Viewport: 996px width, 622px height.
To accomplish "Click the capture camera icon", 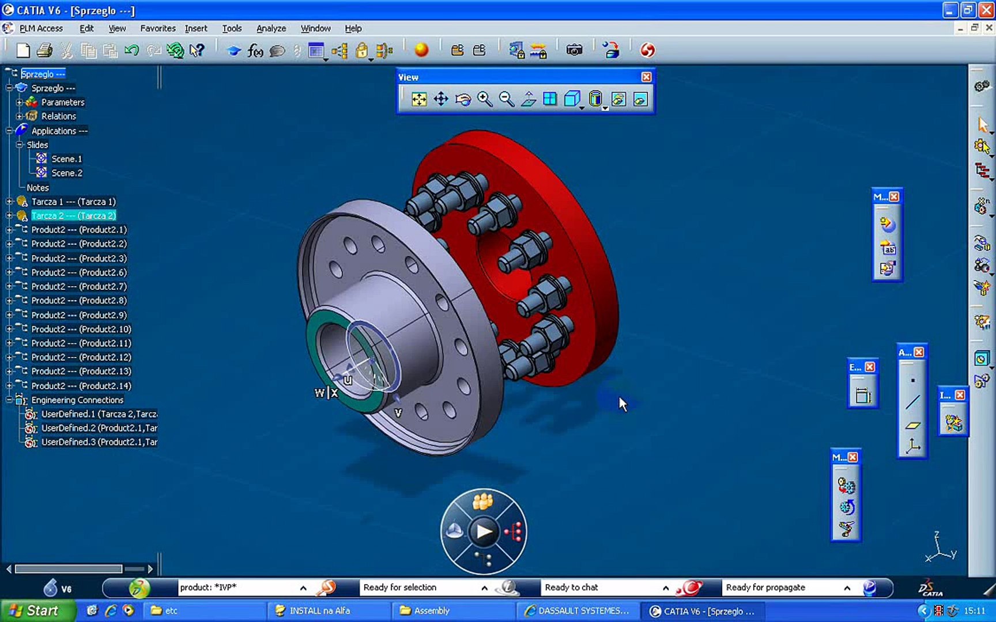I will click(574, 51).
